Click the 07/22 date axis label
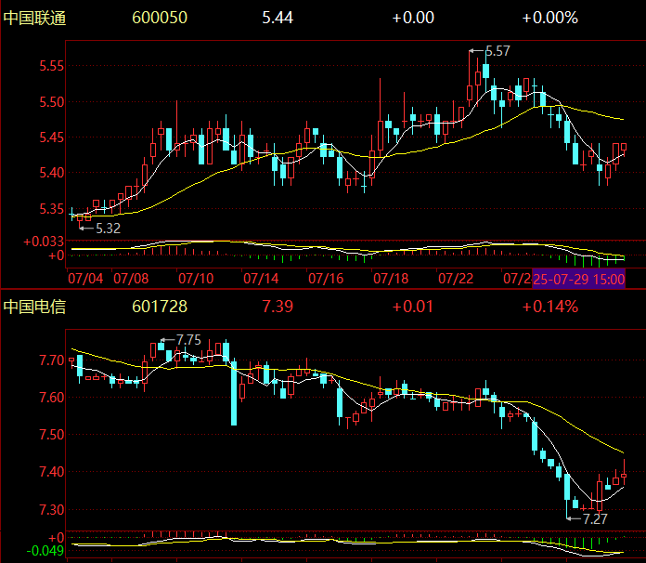Screen dimensions: 646x563 point(456,279)
